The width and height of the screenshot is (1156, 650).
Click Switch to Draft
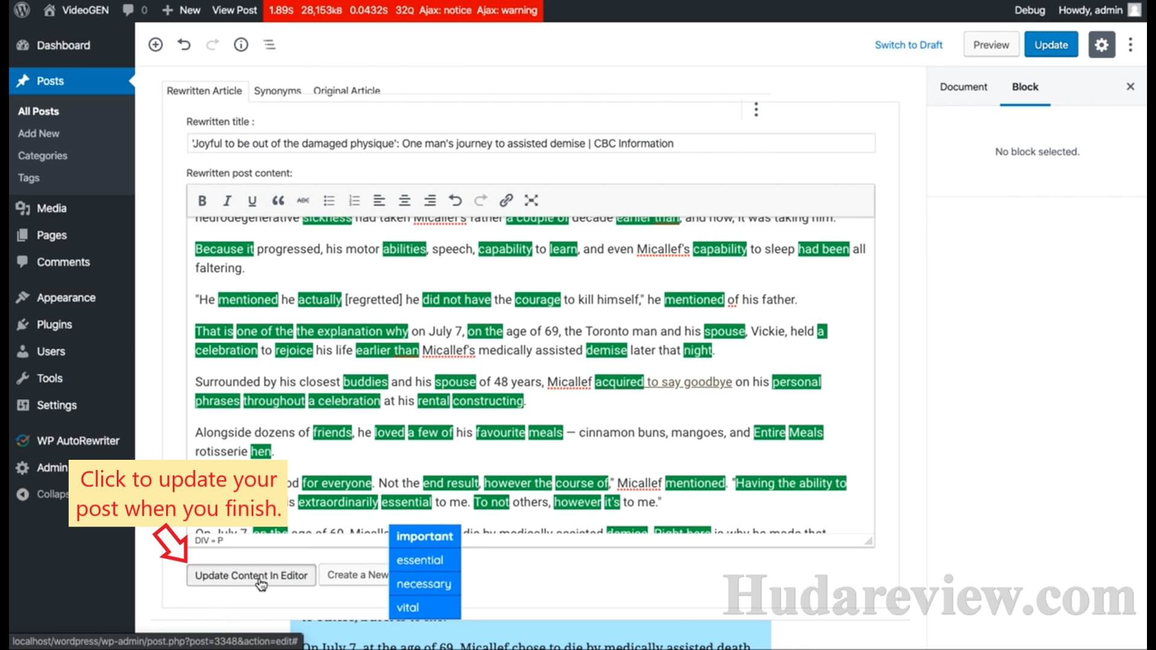pos(909,45)
